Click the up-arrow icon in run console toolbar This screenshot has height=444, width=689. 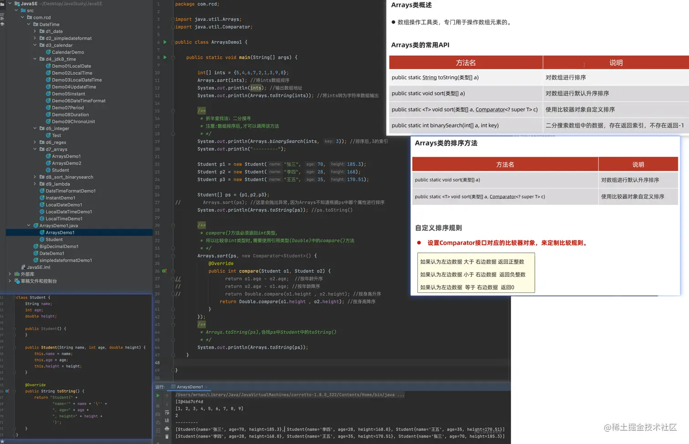coord(167,395)
